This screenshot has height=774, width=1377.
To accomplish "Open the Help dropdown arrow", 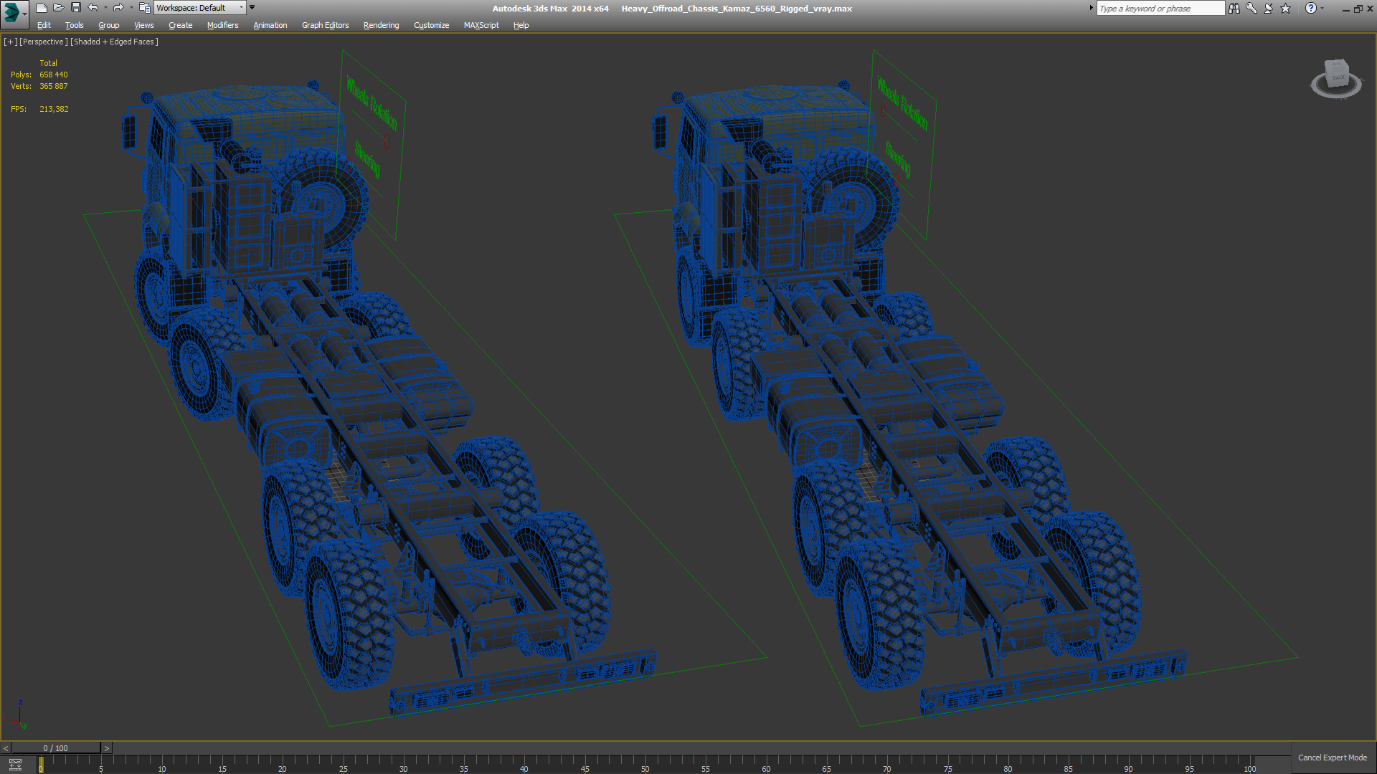I will tap(1322, 8).
